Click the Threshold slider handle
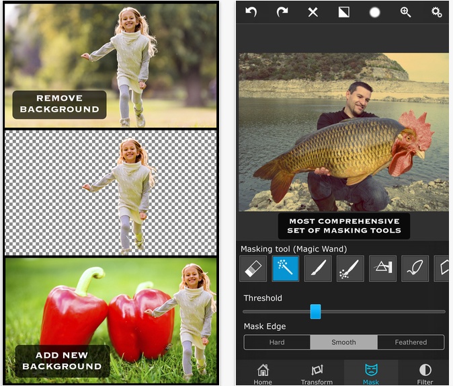Viewport: 453px width, 386px height. point(315,311)
